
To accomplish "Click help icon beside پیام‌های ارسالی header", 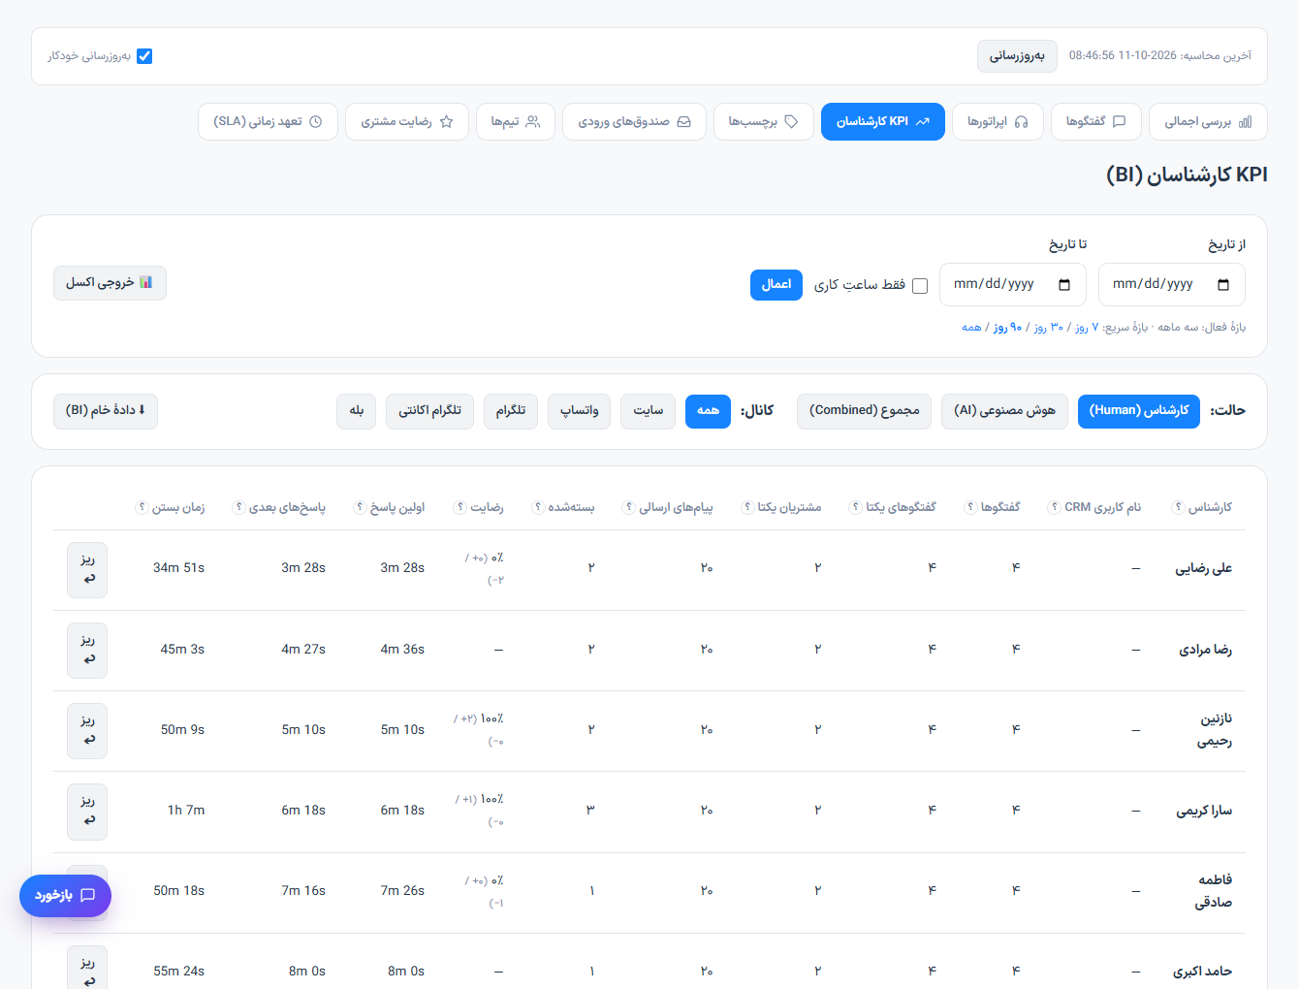I will pos(628,506).
